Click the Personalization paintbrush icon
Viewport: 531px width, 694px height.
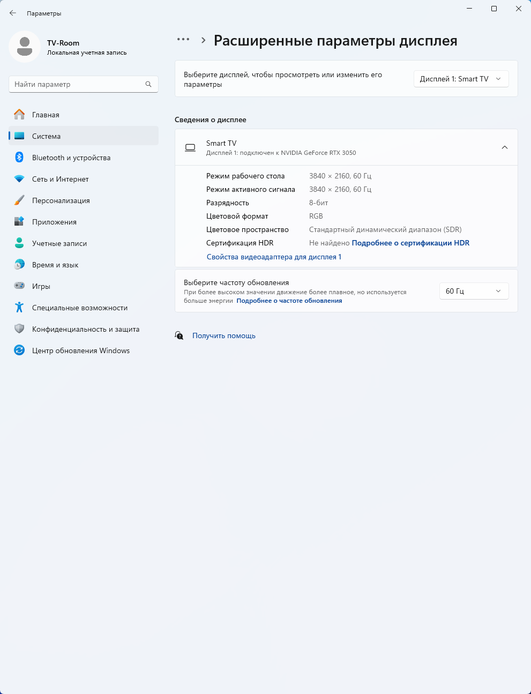coord(19,200)
